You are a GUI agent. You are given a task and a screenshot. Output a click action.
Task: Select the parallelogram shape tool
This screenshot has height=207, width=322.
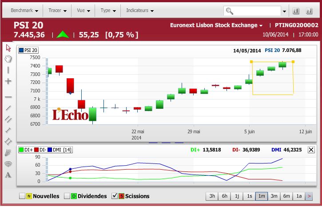8,141
